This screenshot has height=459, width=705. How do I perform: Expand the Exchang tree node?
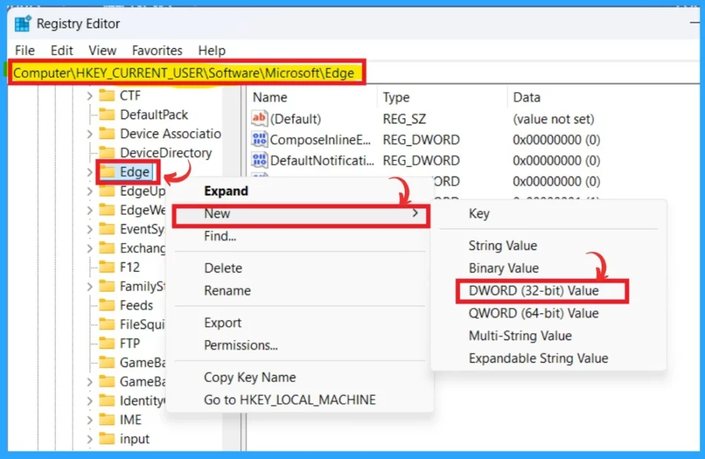click(x=90, y=248)
